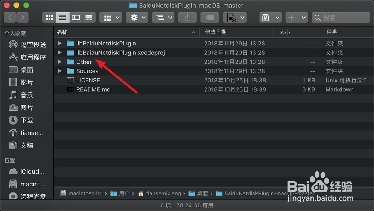Select the libBaiduNetdiskPlugin folder icon

coord(70,43)
